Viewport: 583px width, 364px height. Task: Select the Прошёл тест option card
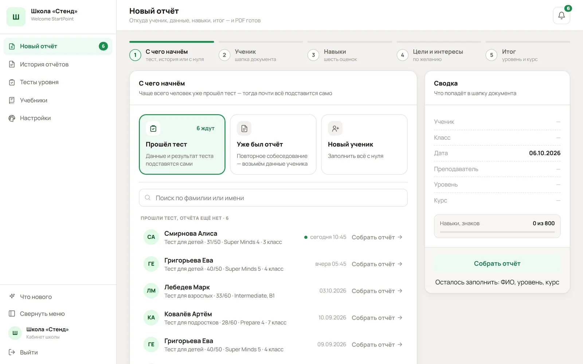pos(182,145)
